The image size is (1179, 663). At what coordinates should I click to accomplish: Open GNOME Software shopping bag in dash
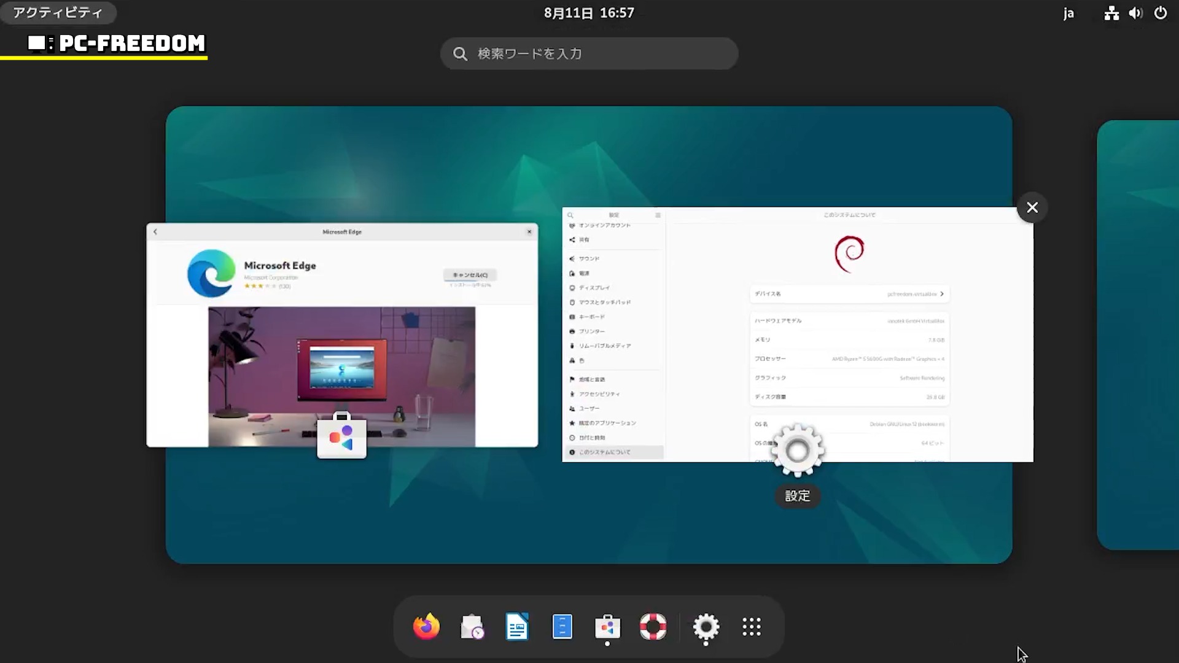[x=607, y=627]
